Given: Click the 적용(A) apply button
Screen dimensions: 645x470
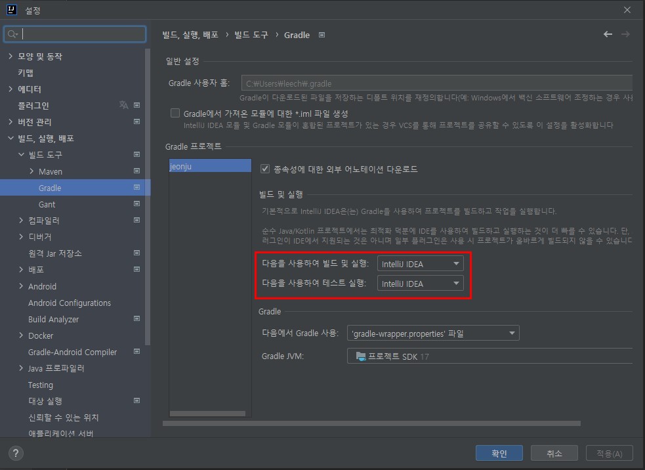Looking at the screenshot, I should coord(609,453).
